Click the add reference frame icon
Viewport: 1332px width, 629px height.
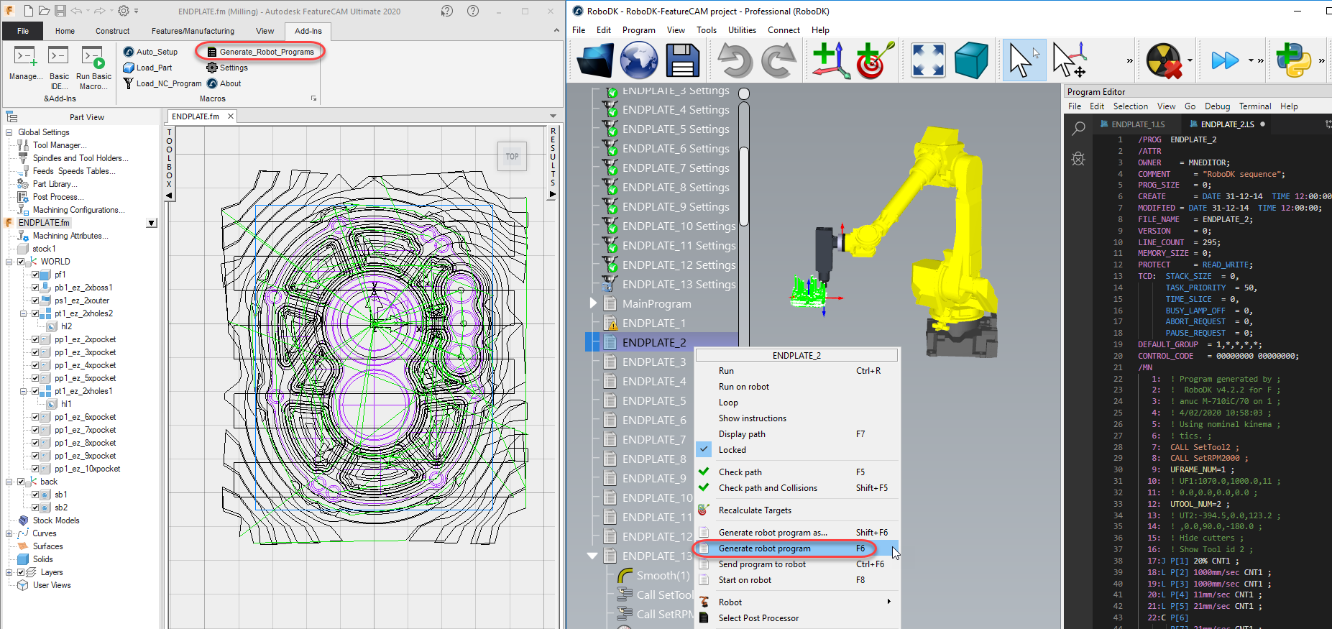pyautogui.click(x=830, y=60)
